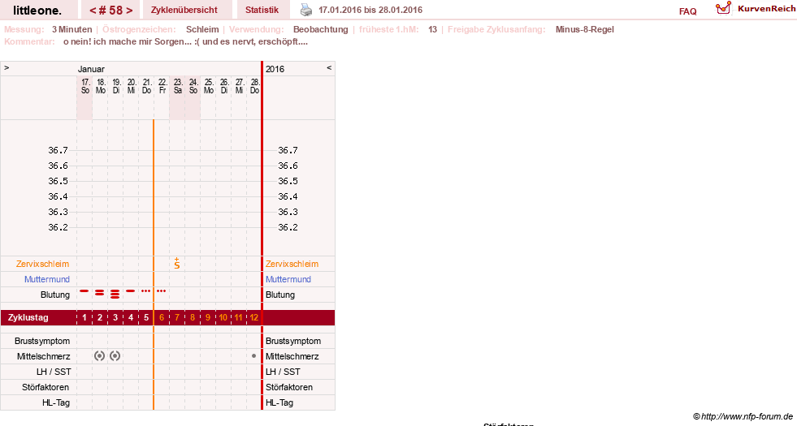Click the cervical mucus S+ symbol on day 7
Viewport: 797px width, 426px height.
[177, 263]
